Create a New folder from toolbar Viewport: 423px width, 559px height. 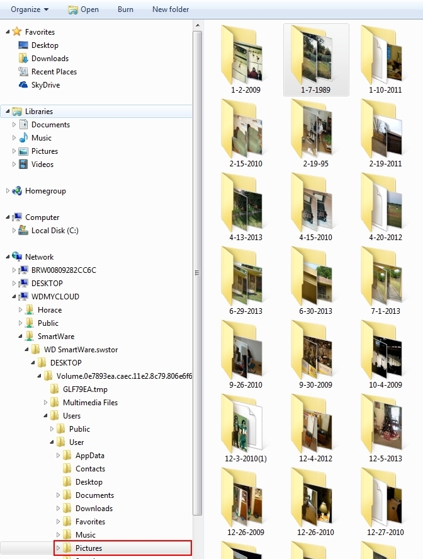(x=171, y=9)
